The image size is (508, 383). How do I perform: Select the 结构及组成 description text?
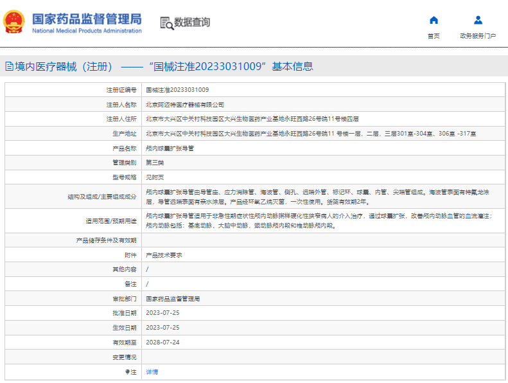317,197
